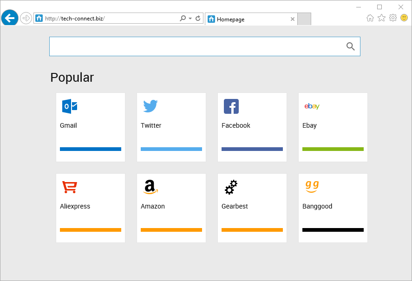Click the browser Forward arrow button
This screenshot has height=281, width=412.
click(x=26, y=18)
